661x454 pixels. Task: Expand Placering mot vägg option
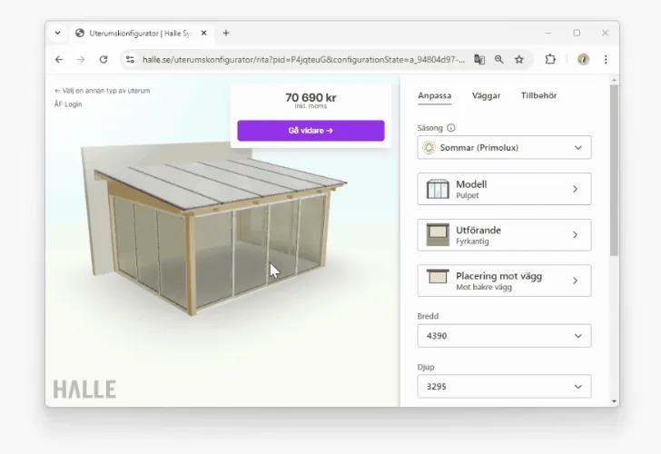tap(504, 281)
